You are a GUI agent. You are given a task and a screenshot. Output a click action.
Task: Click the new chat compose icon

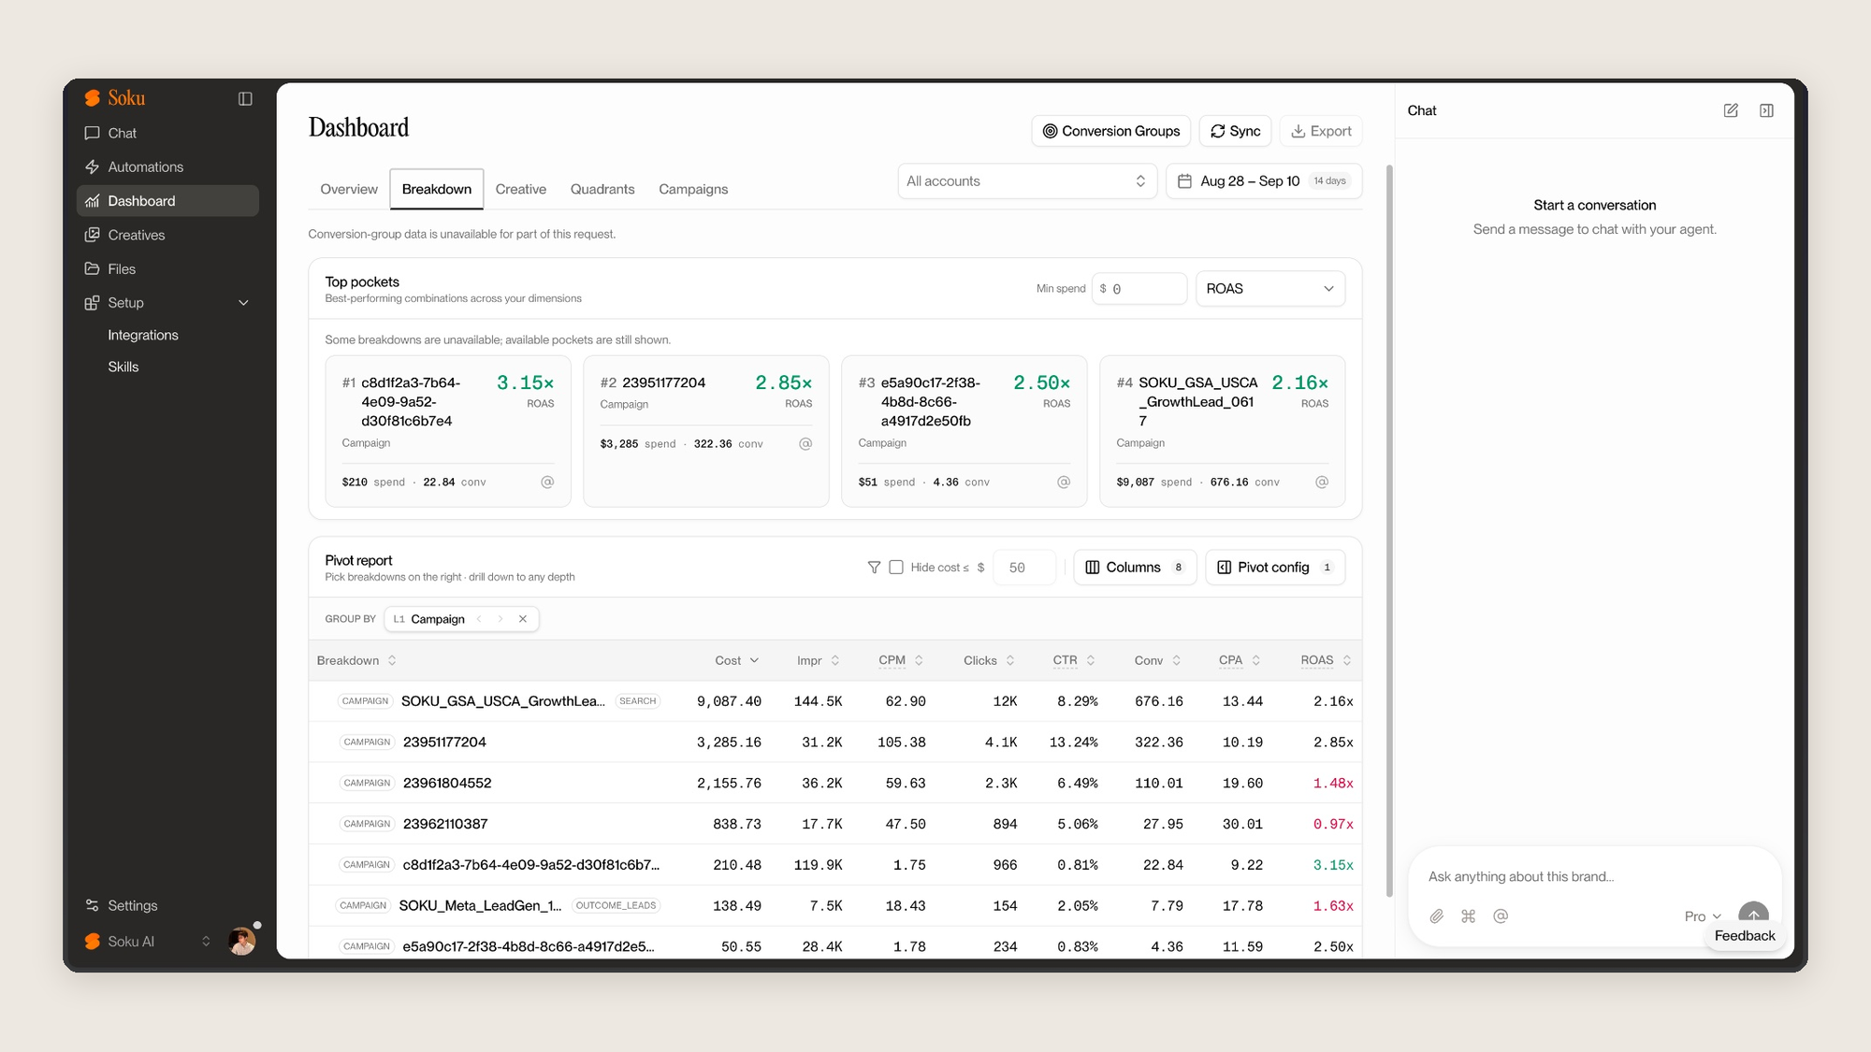point(1731,110)
